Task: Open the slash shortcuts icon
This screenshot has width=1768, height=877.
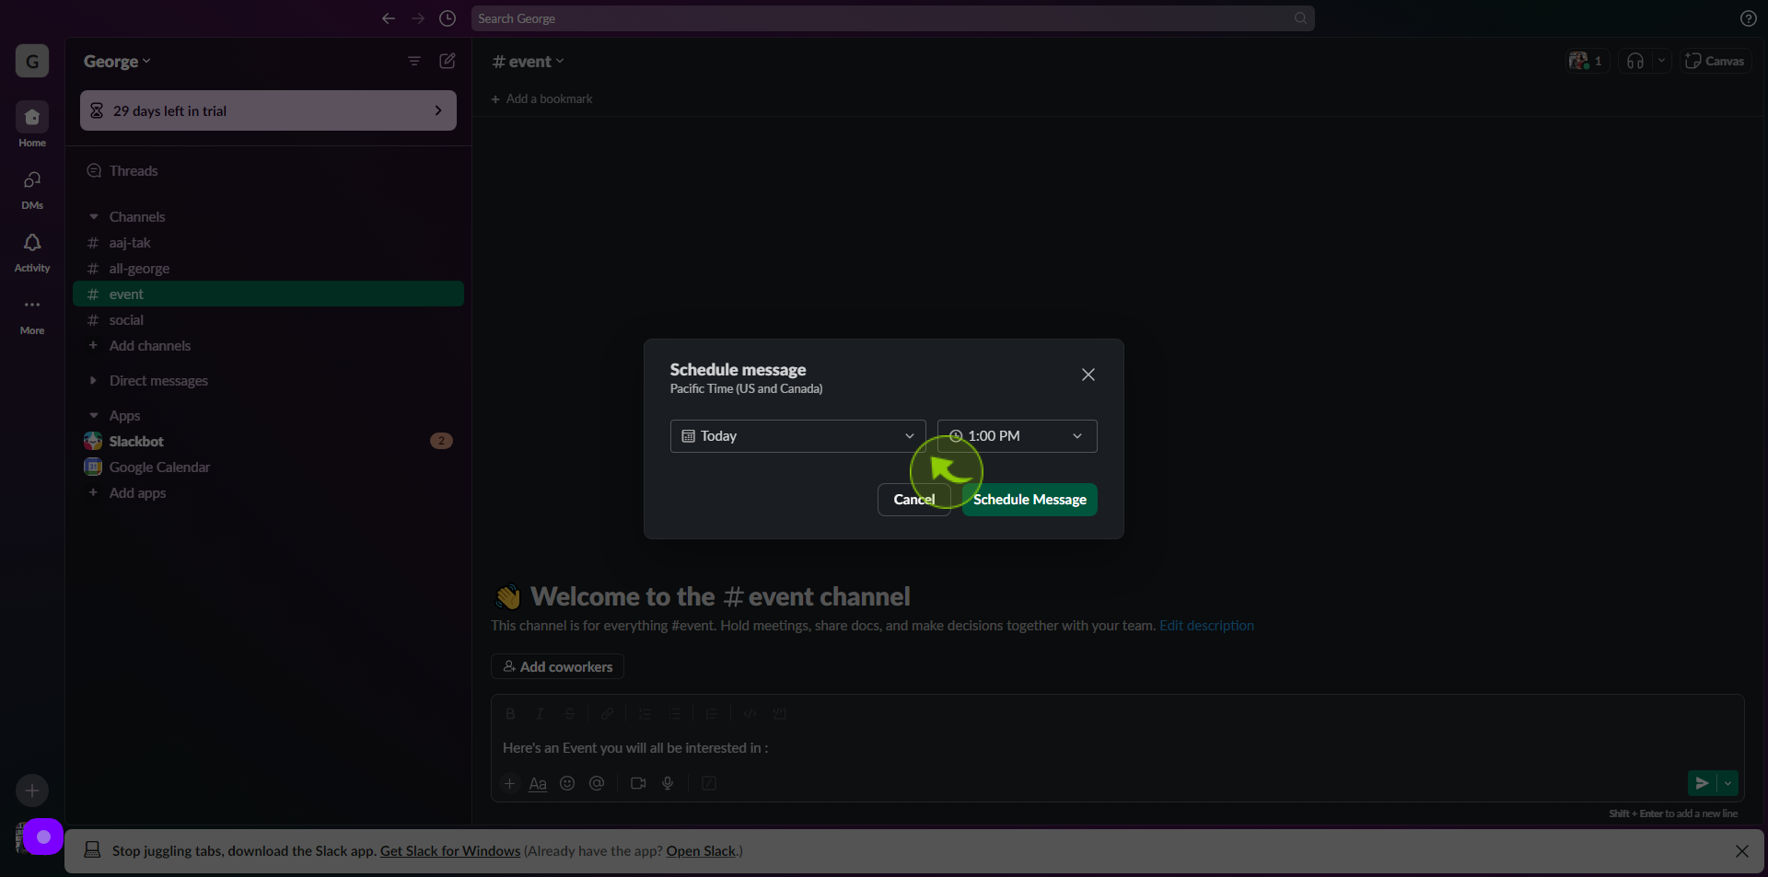Action: (x=709, y=783)
